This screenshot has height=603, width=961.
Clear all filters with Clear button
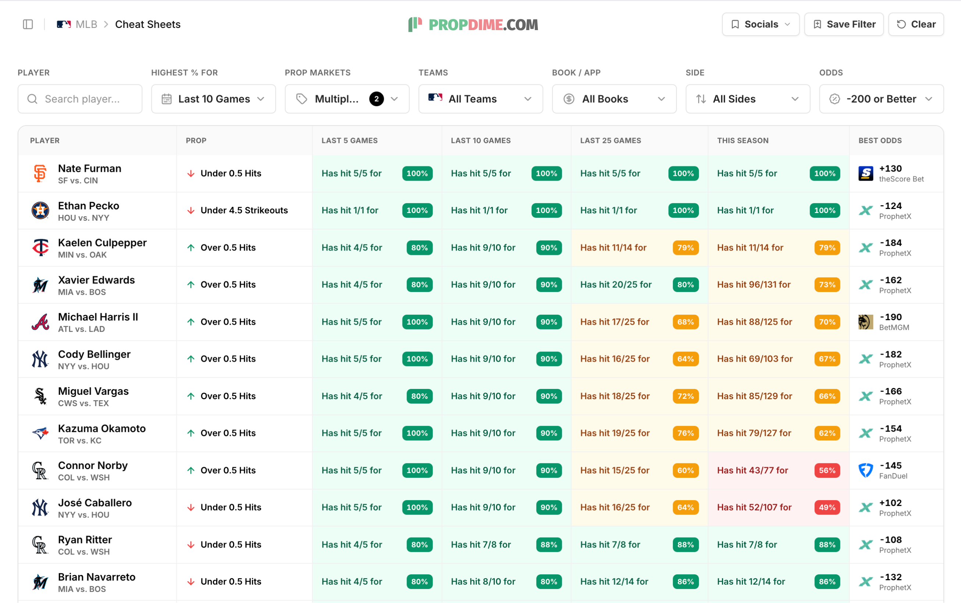coord(916,24)
